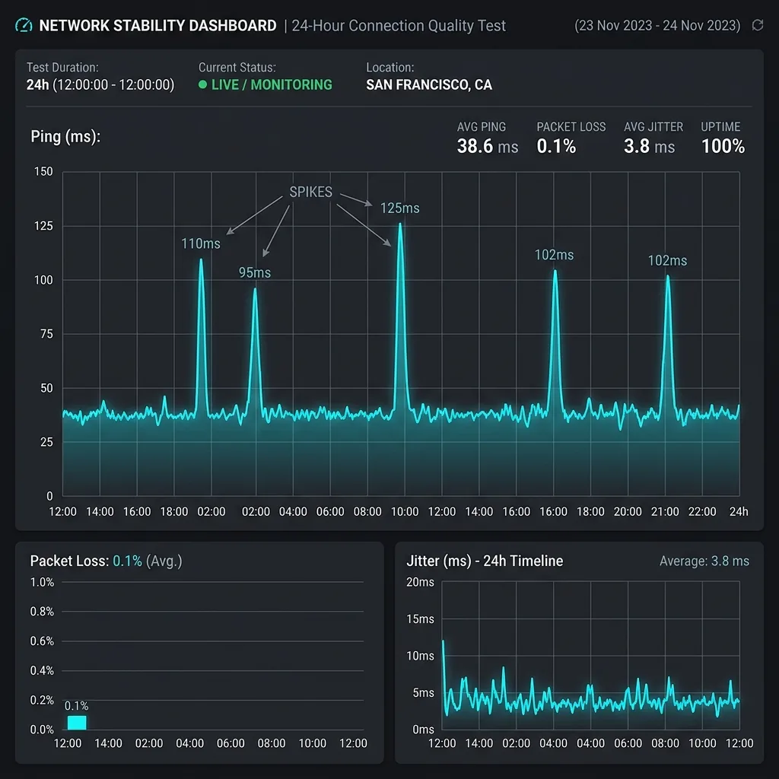
Task: Click the date range 23 Nov 2023 - 24 Nov 2023
Action: tap(657, 25)
